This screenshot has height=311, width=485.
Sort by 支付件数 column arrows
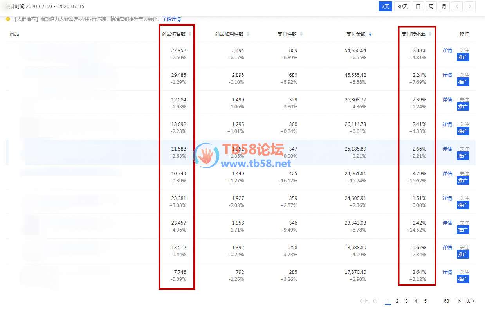[301, 34]
